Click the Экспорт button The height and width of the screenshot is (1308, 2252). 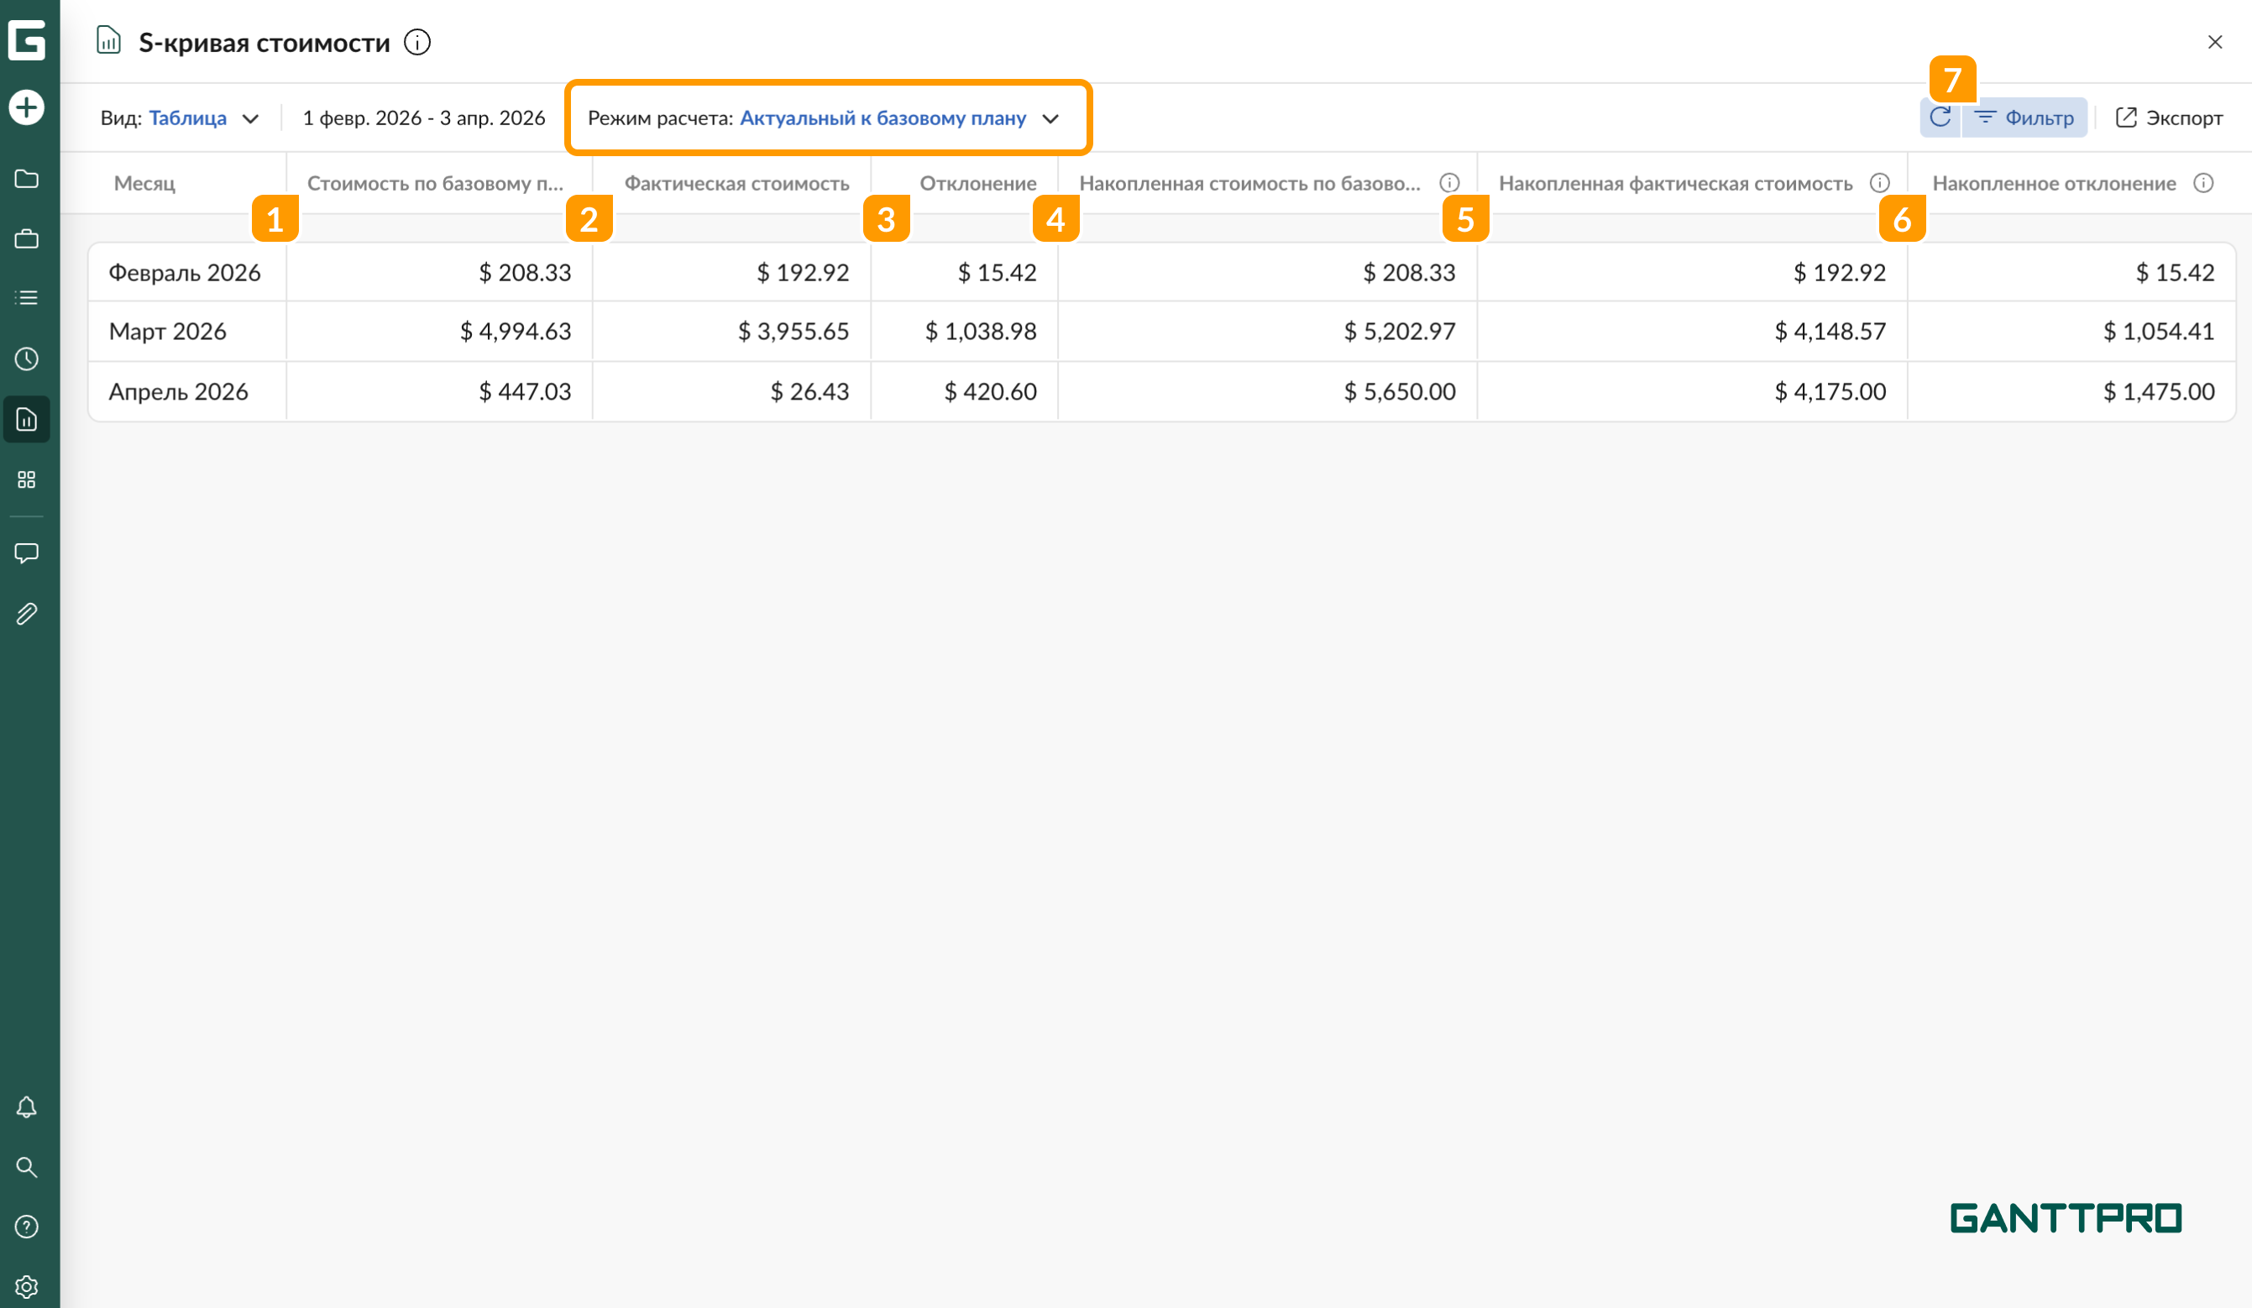[2169, 118]
